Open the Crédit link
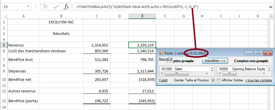 coord(163,80)
